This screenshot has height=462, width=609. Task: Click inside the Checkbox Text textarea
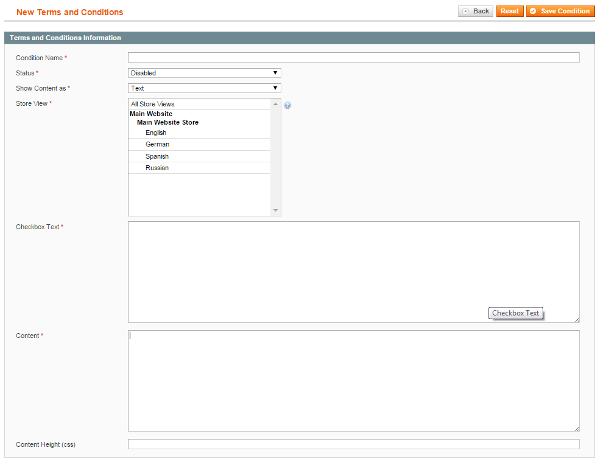pyautogui.click(x=353, y=272)
